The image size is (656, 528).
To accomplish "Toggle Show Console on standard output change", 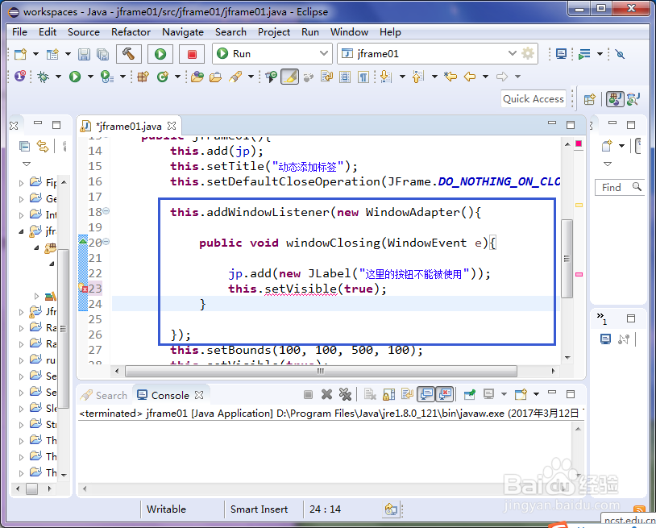I will 426,393.
